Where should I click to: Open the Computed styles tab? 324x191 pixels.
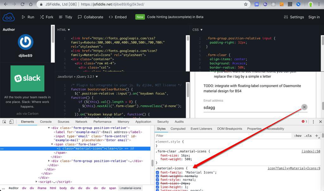(178, 129)
